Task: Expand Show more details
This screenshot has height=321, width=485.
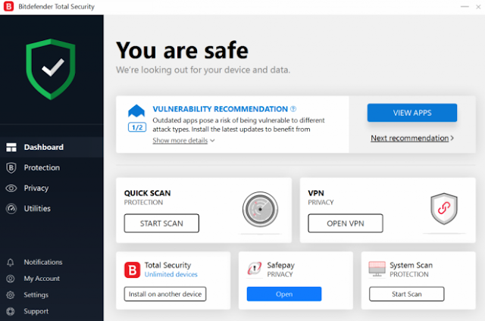Action: 180,141
